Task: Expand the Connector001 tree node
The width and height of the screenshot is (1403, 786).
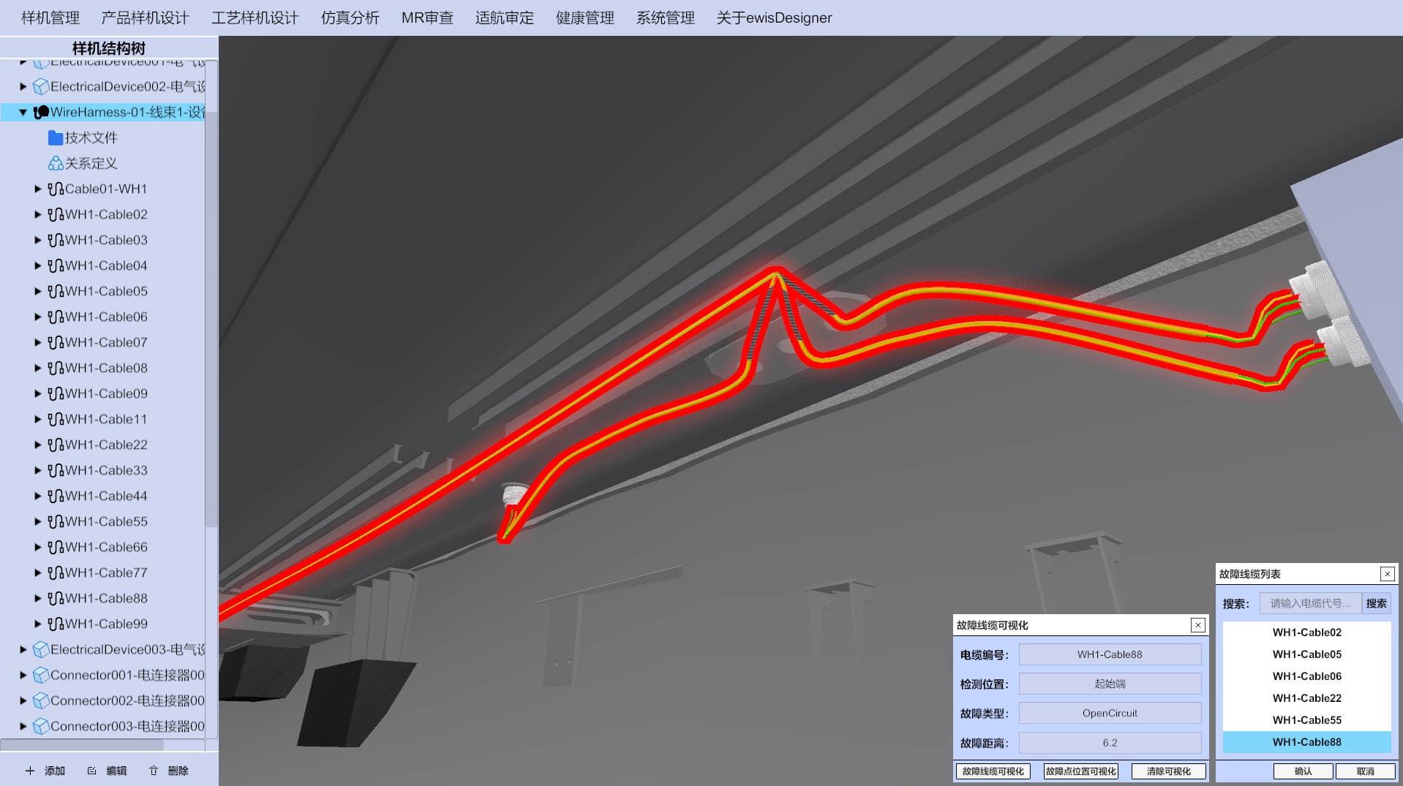Action: 23,675
